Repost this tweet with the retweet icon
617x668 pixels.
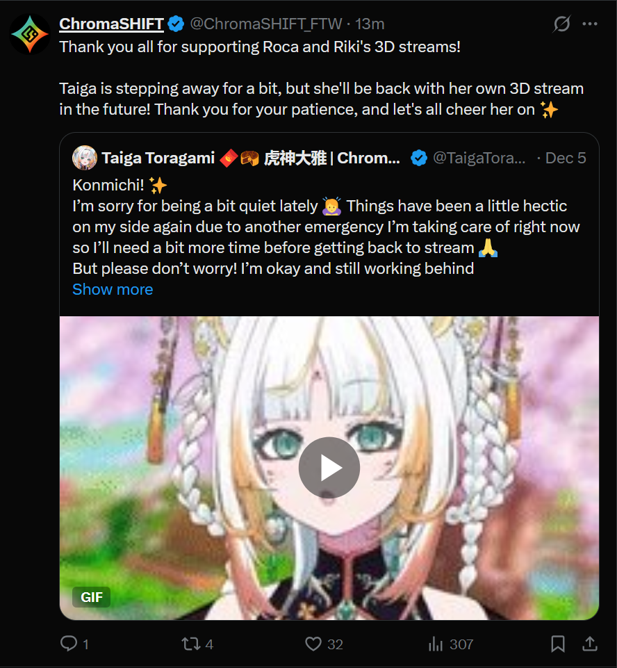(x=191, y=644)
